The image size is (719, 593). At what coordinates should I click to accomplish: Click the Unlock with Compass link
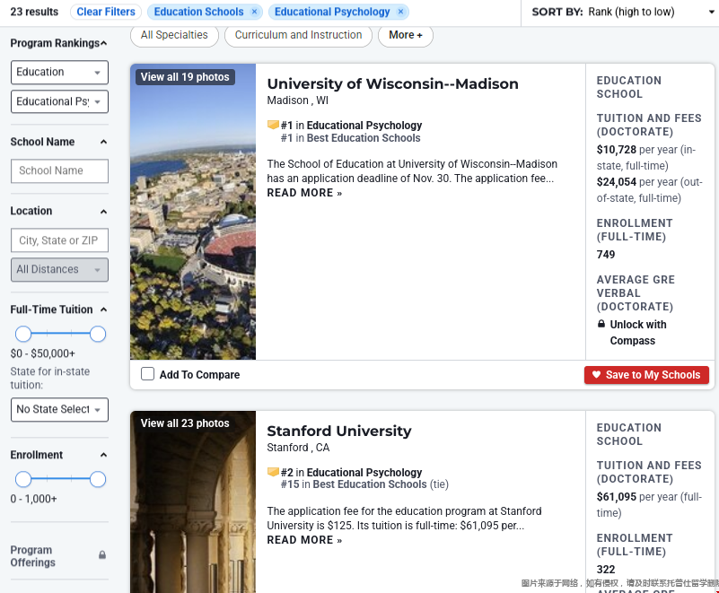pos(638,332)
